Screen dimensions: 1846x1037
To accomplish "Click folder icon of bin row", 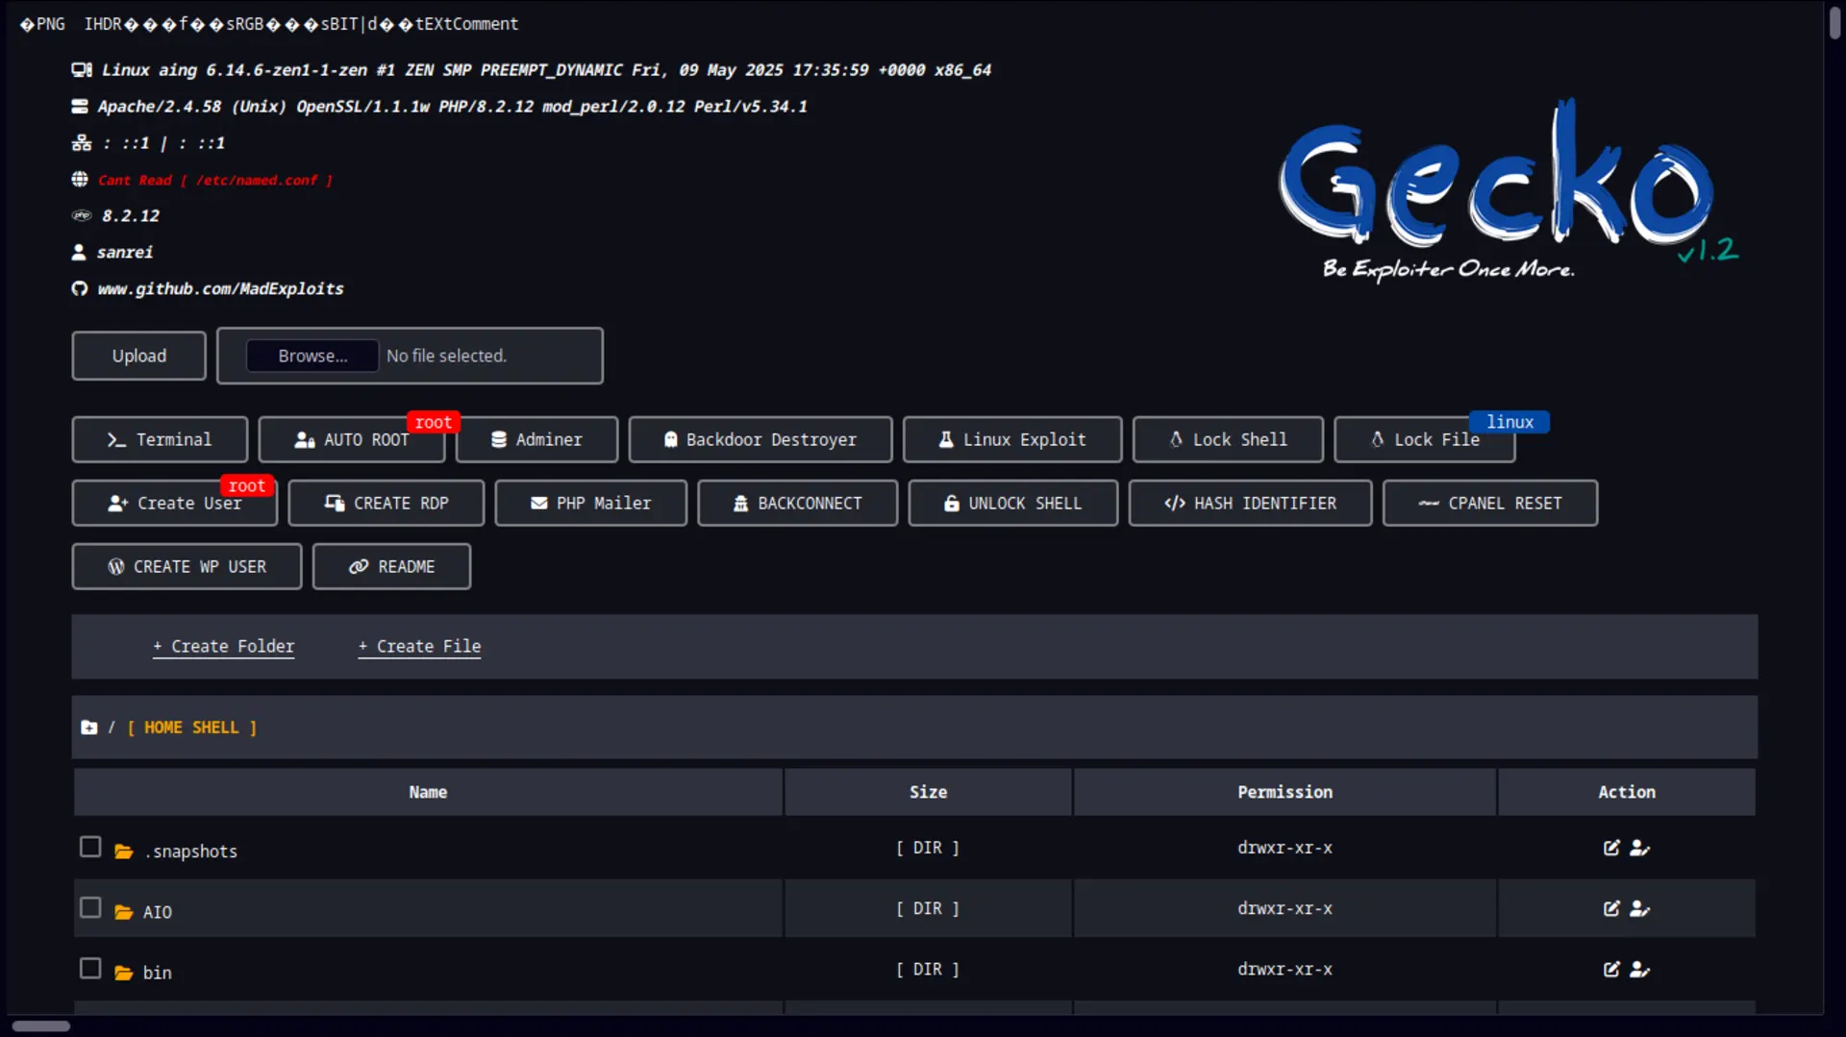I will click(124, 973).
